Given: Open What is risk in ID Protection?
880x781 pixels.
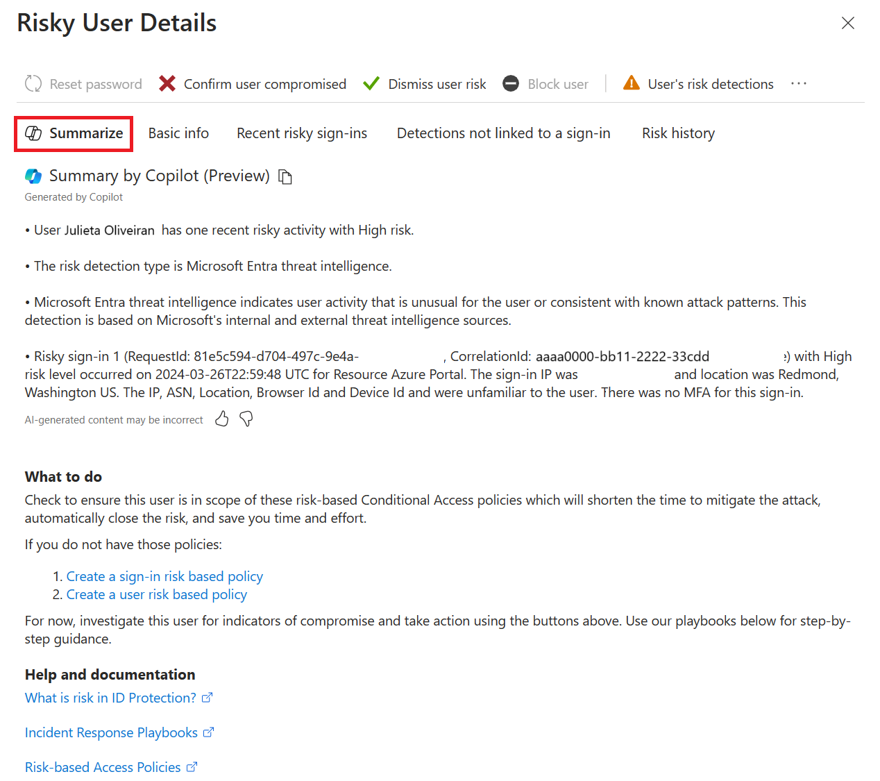Looking at the screenshot, I should [110, 698].
